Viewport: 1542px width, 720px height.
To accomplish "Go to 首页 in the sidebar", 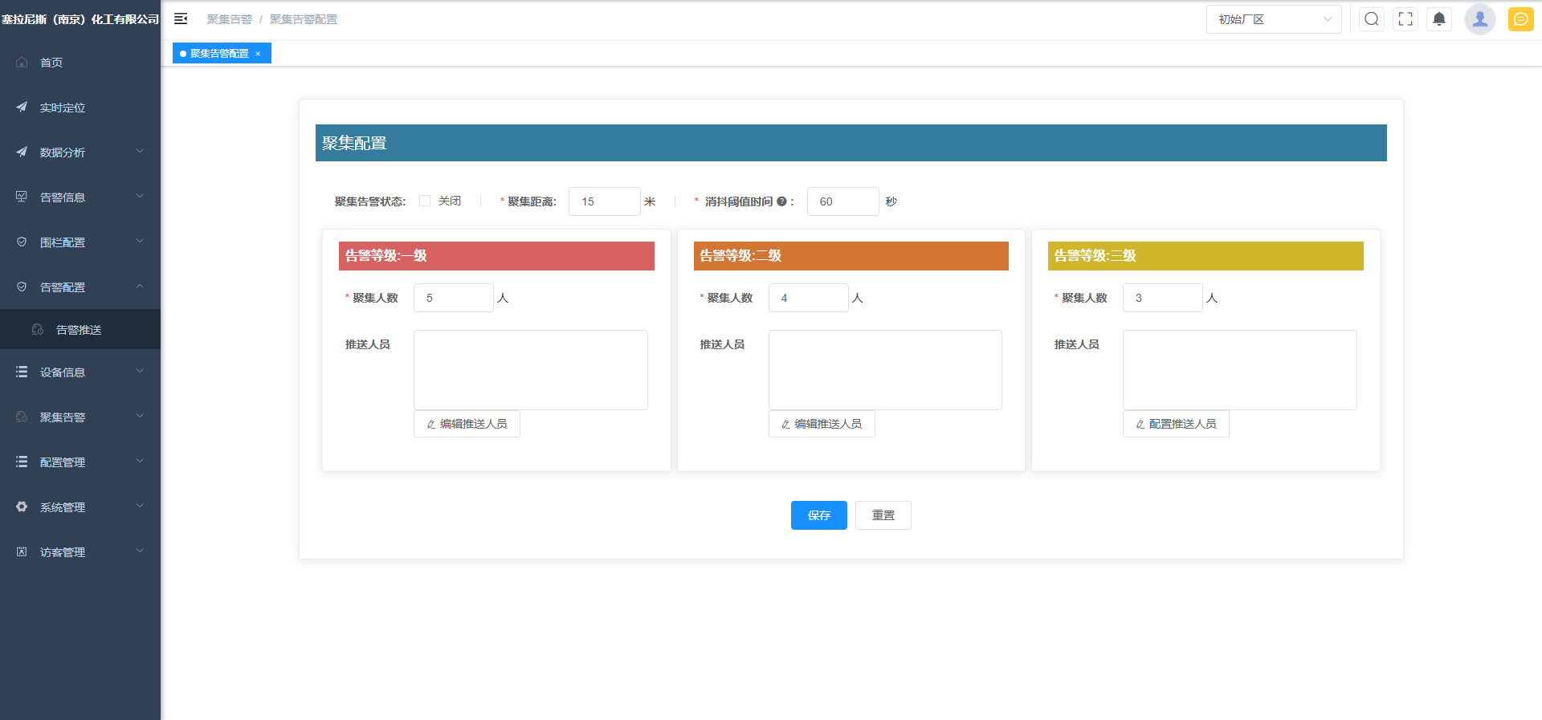I will [51, 63].
